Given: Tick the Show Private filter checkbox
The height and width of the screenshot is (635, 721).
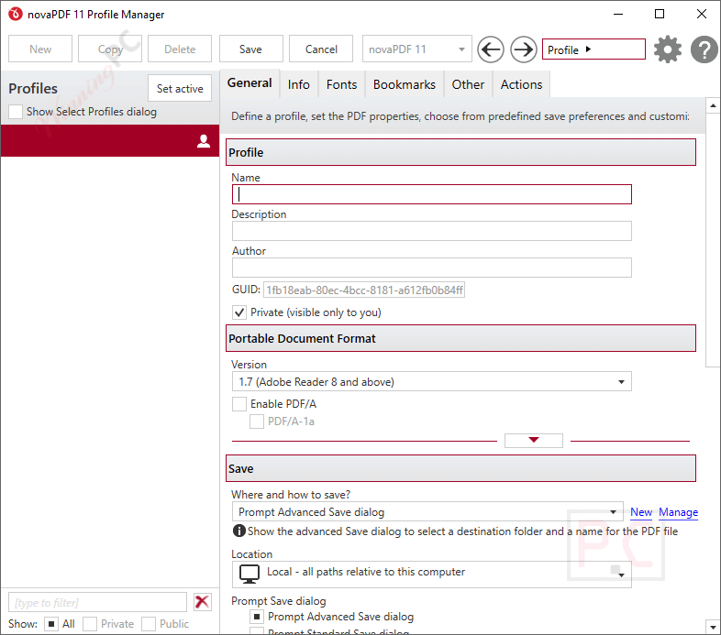Looking at the screenshot, I should point(90,624).
